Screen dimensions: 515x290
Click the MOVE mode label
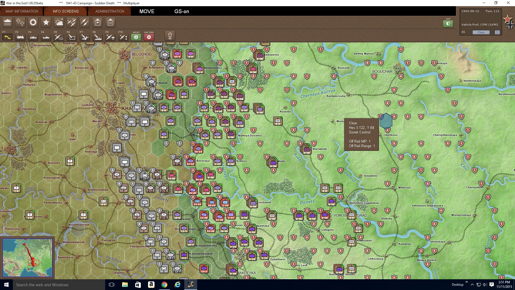coord(147,11)
